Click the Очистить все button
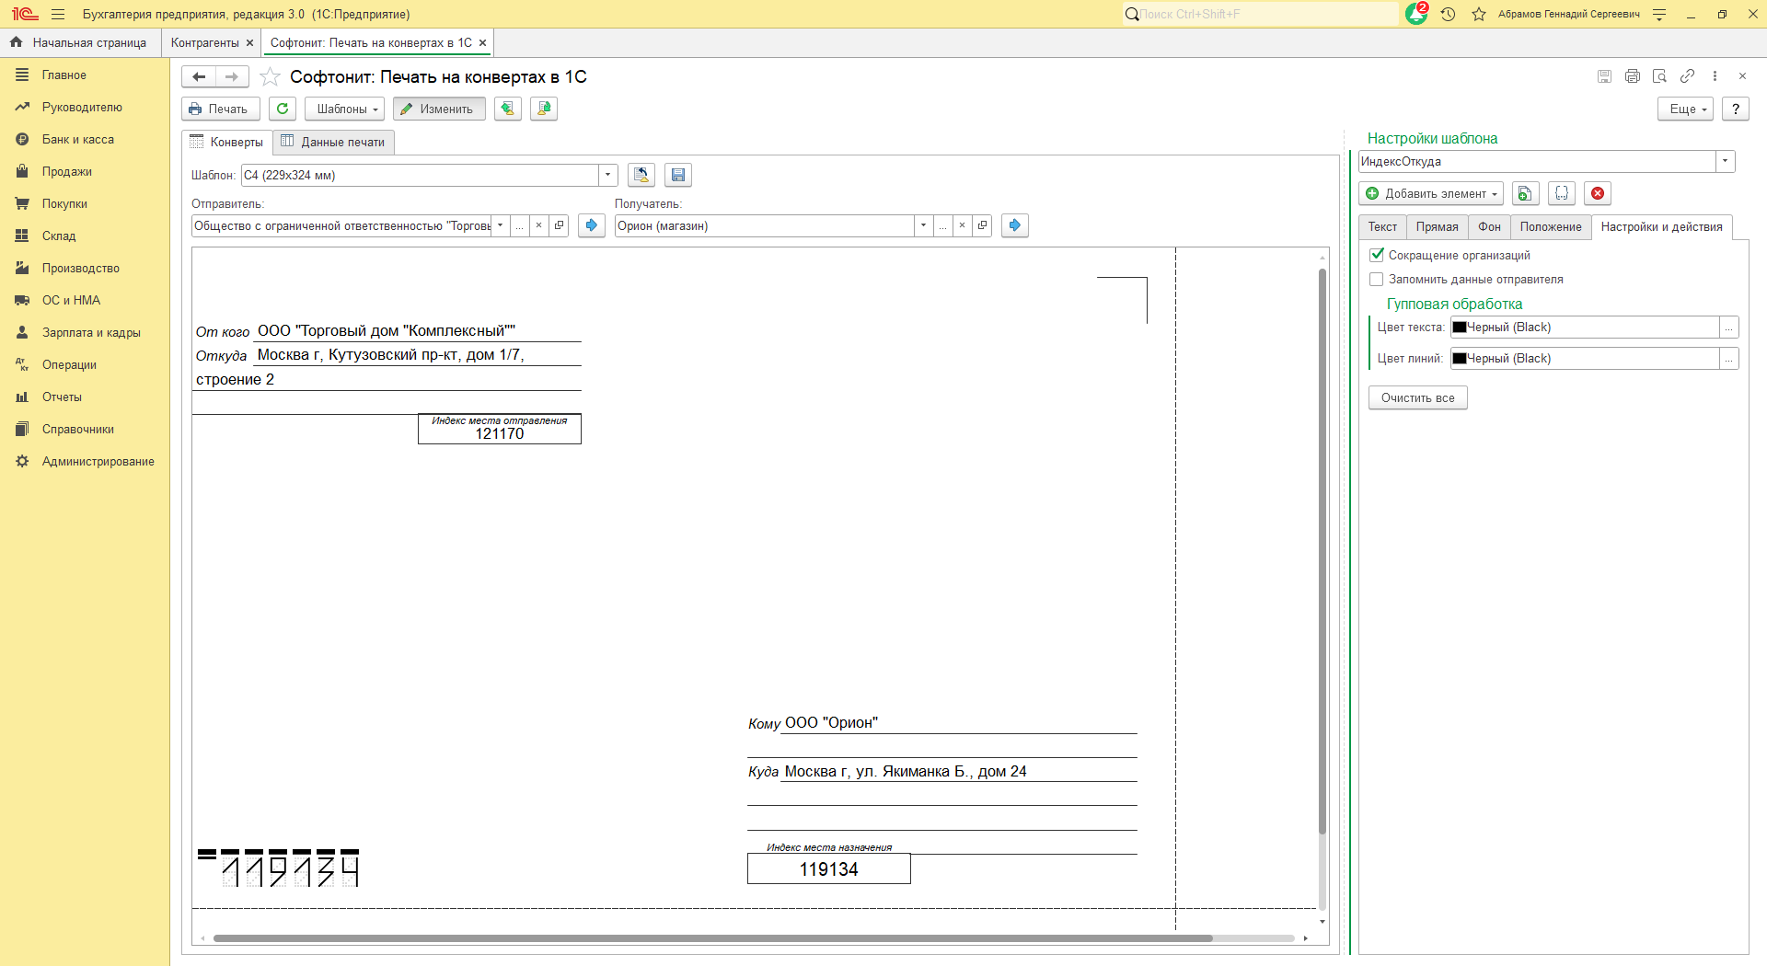 coord(1417,397)
